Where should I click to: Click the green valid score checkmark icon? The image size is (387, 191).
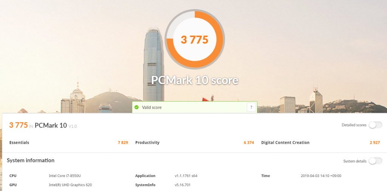(136, 108)
